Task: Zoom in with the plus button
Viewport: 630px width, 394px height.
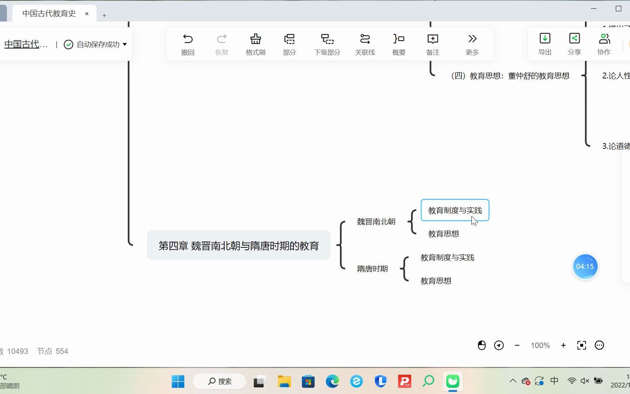Action: pos(563,345)
